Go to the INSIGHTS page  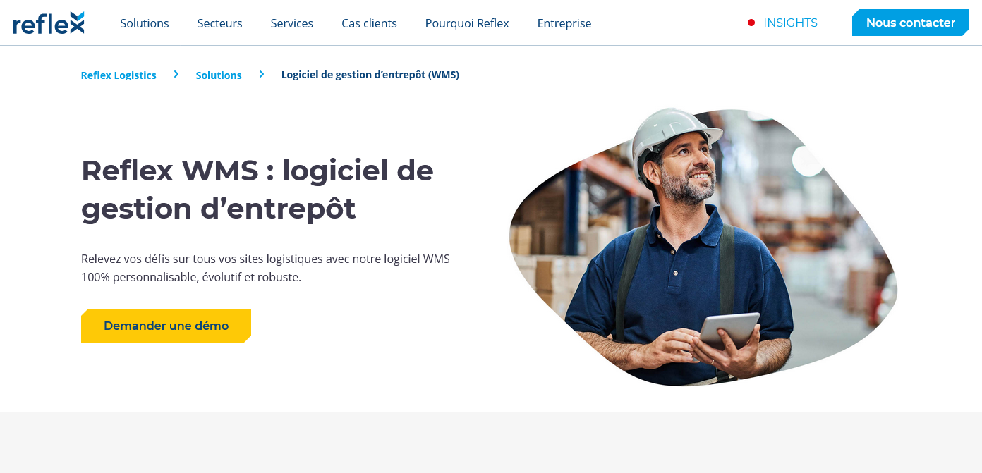point(790,23)
